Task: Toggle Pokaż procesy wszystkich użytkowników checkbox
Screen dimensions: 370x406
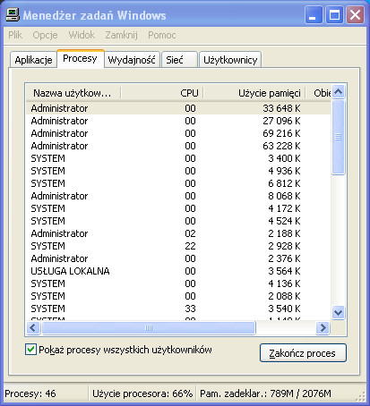Action: pyautogui.click(x=30, y=350)
